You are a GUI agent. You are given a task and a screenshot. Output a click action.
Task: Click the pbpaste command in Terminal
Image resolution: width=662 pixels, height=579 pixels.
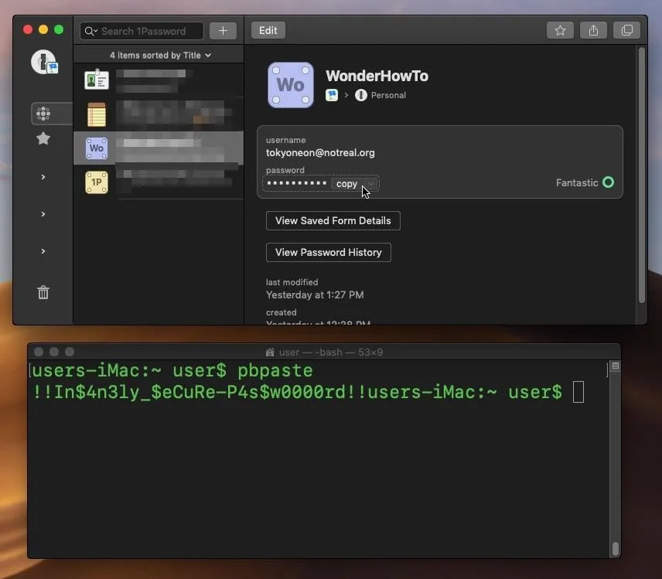pos(275,370)
